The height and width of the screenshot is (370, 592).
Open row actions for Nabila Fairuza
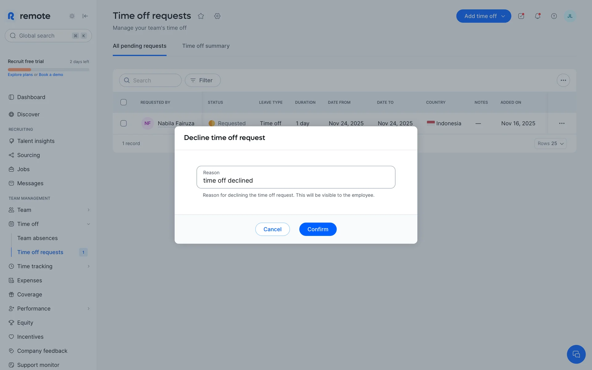tap(561, 123)
